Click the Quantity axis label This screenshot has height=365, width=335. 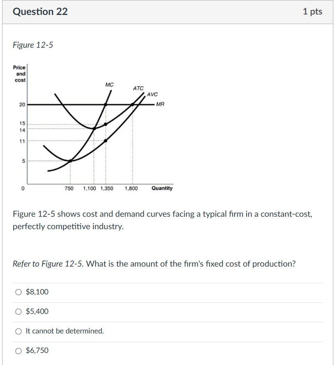tap(161, 188)
